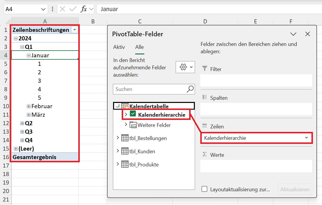This screenshot has width=322, height=205.
Task: Click the Spalten columns icon
Action: [x=204, y=97]
